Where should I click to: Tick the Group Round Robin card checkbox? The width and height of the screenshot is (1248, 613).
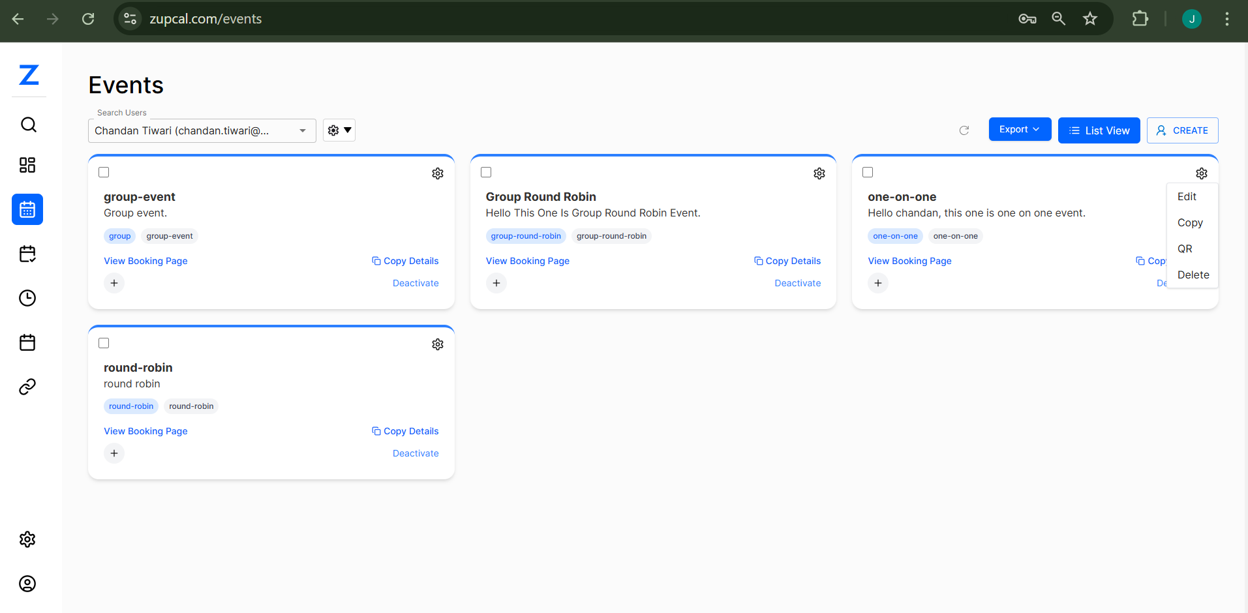[x=486, y=172]
